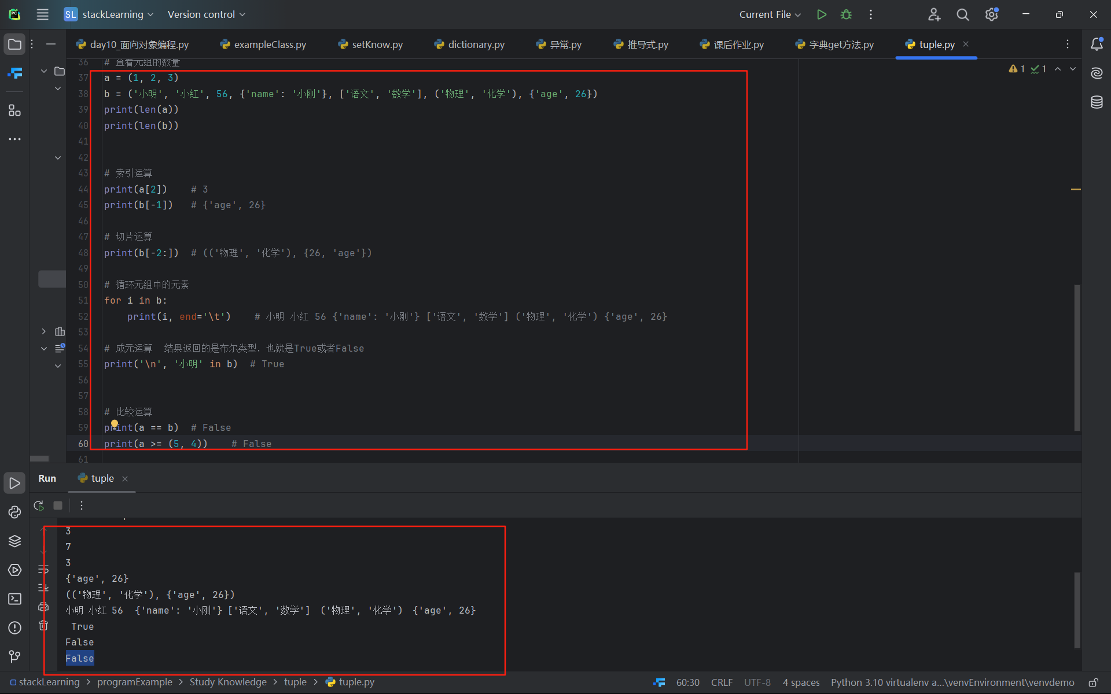Click the Debug bug icon
Viewport: 1111px width, 694px height.
point(846,14)
